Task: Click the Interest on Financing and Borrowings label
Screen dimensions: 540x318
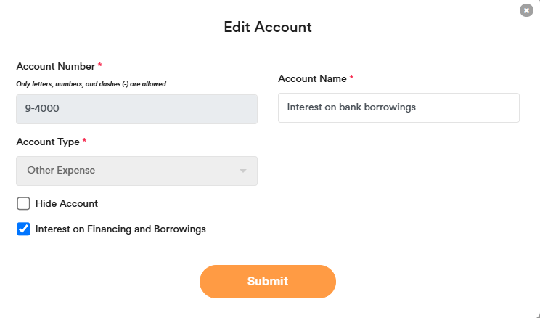Action: pyautogui.click(x=120, y=229)
